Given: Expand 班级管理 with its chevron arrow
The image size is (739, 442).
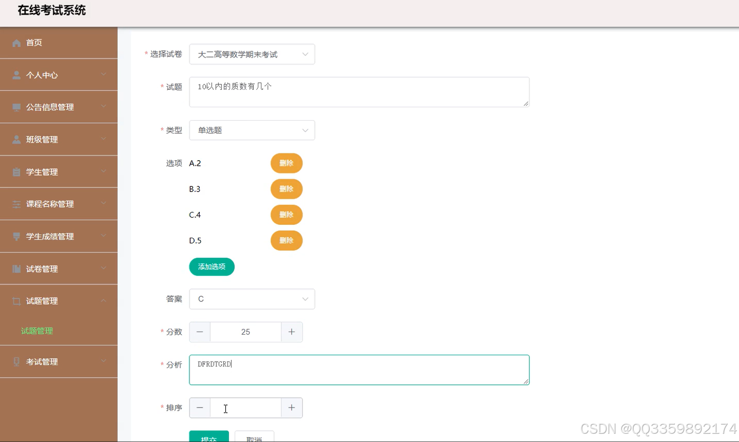Looking at the screenshot, I should click(x=104, y=139).
